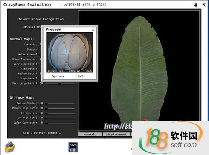Click the 3D ball preview thumbnail
This screenshot has height=155, width=209.
pos(70,52)
